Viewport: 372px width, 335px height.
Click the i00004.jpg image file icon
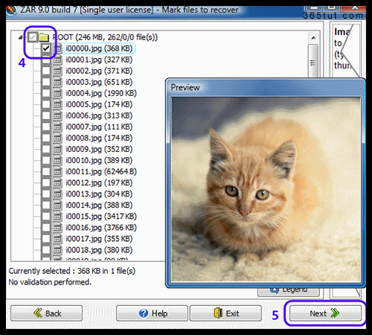(57, 93)
